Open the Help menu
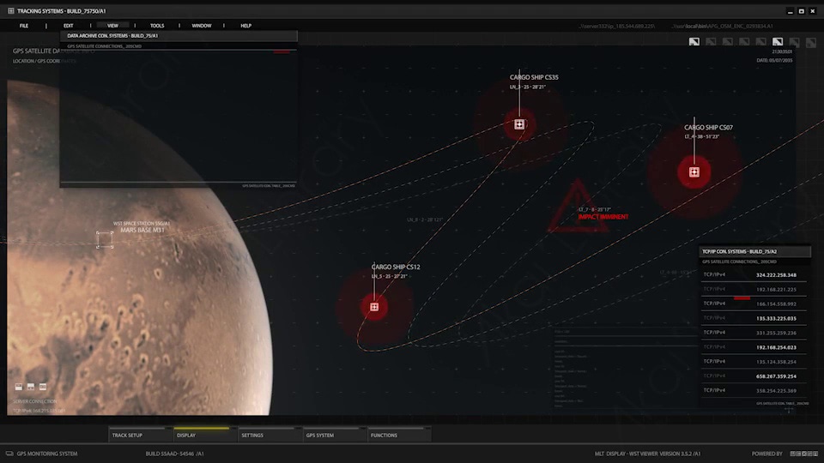Screen dimensions: 824x463 click(x=246, y=26)
